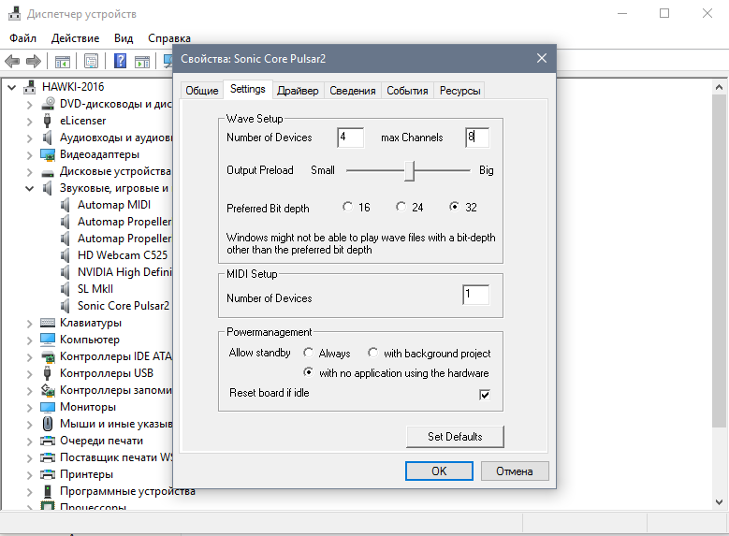Switch to the Общие tab
This screenshot has height=536, width=729.
click(x=202, y=91)
